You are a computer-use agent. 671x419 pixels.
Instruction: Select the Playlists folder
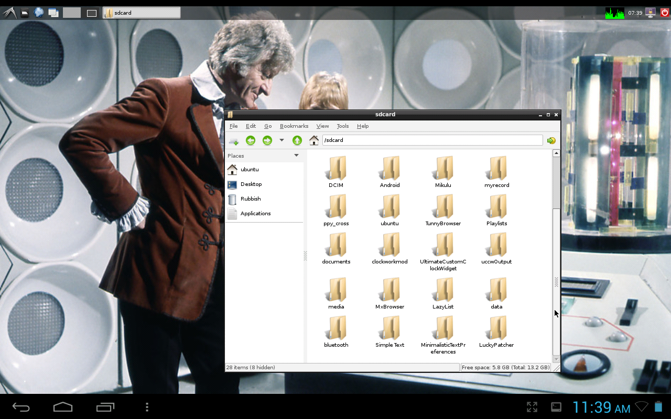point(496,211)
